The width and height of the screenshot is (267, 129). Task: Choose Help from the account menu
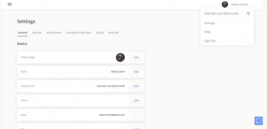coord(207,32)
